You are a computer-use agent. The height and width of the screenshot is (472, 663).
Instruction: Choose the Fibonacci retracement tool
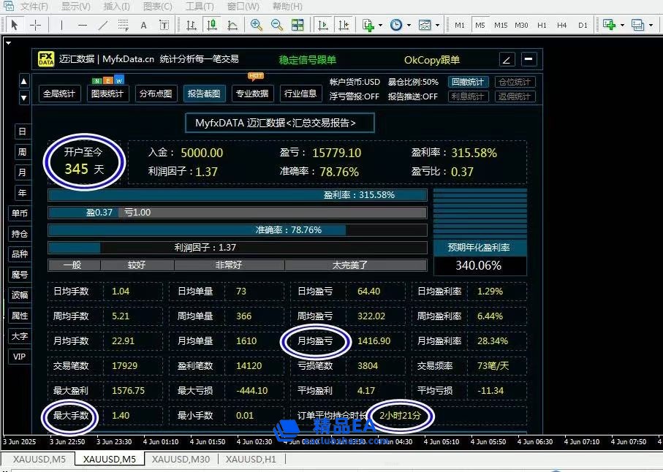tap(123, 26)
